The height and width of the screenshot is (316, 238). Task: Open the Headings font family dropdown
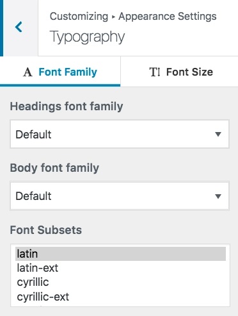coord(120,134)
